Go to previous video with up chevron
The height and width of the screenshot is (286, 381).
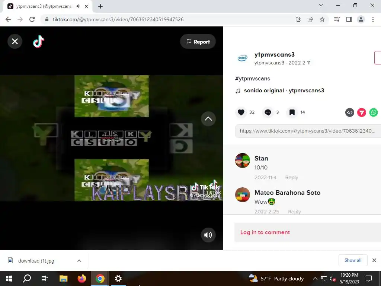(208, 119)
